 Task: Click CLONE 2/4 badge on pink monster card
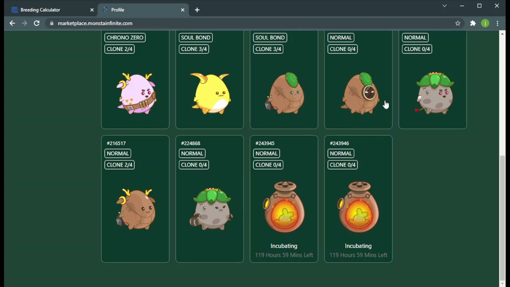click(x=120, y=49)
